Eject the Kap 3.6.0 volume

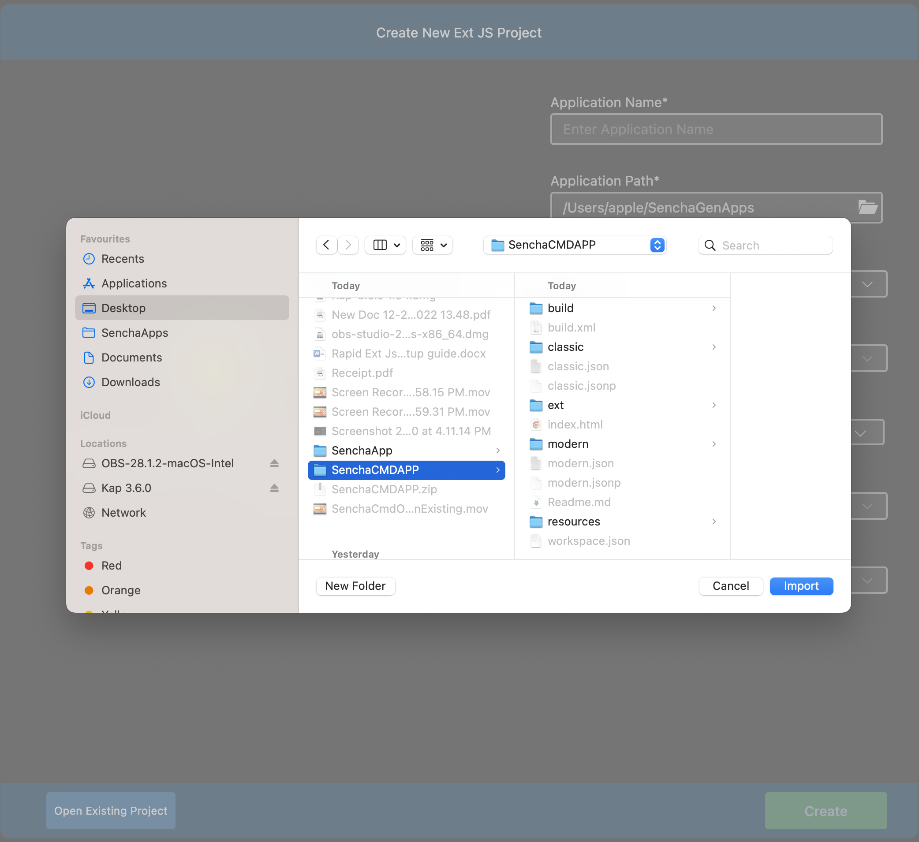pos(274,488)
